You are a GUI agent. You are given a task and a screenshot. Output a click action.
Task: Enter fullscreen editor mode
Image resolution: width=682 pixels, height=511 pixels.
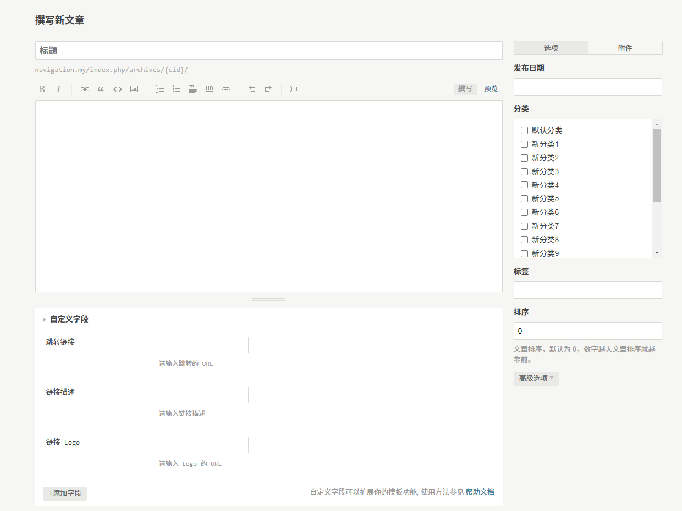point(294,89)
